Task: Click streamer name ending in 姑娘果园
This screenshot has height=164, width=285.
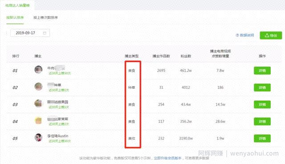Action: pyautogui.click(x=57, y=102)
